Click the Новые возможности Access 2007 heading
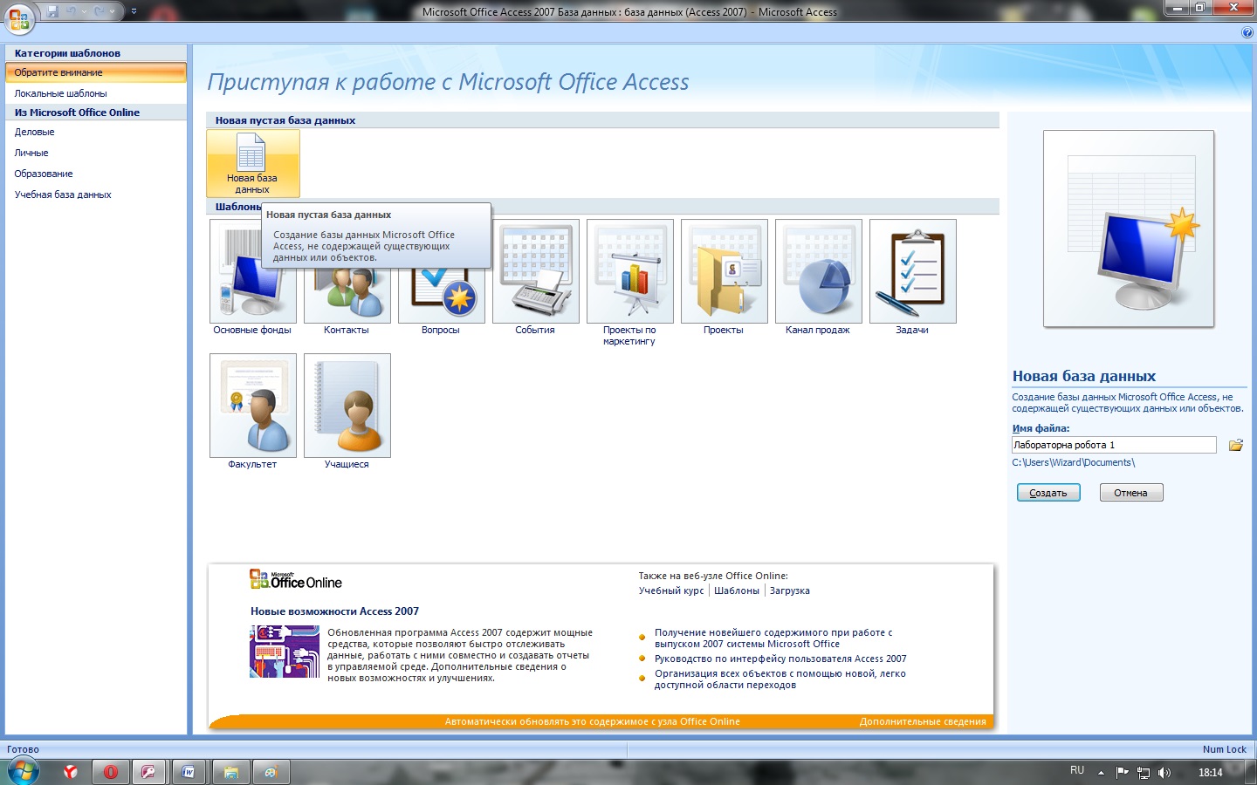The image size is (1257, 785). [335, 611]
